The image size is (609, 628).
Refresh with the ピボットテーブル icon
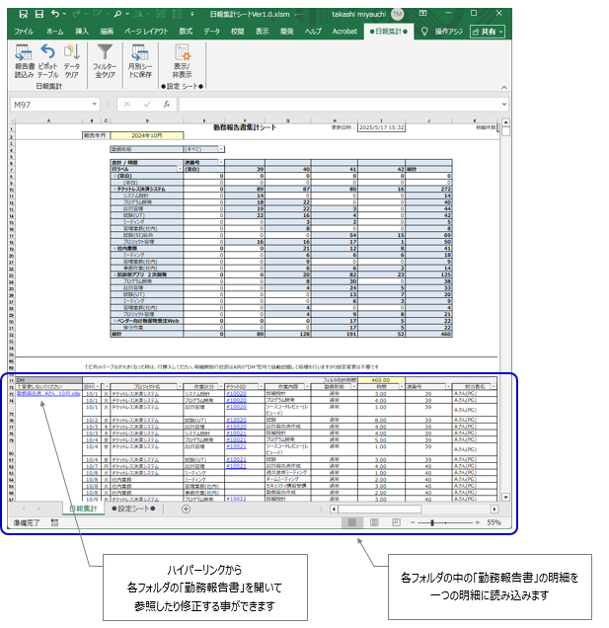pyautogui.click(x=47, y=52)
